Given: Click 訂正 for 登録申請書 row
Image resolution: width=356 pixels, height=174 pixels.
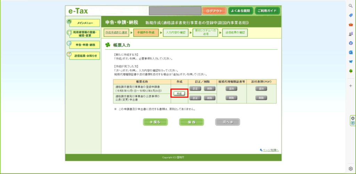Looking at the screenshot, I should coord(195,88).
